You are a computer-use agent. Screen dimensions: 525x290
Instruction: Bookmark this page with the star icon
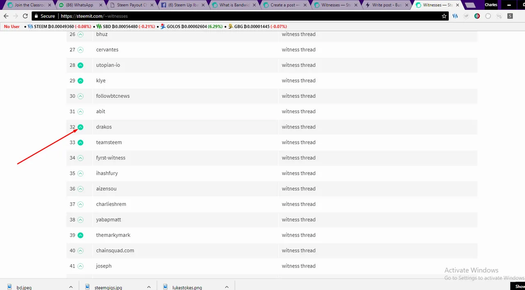(x=444, y=16)
